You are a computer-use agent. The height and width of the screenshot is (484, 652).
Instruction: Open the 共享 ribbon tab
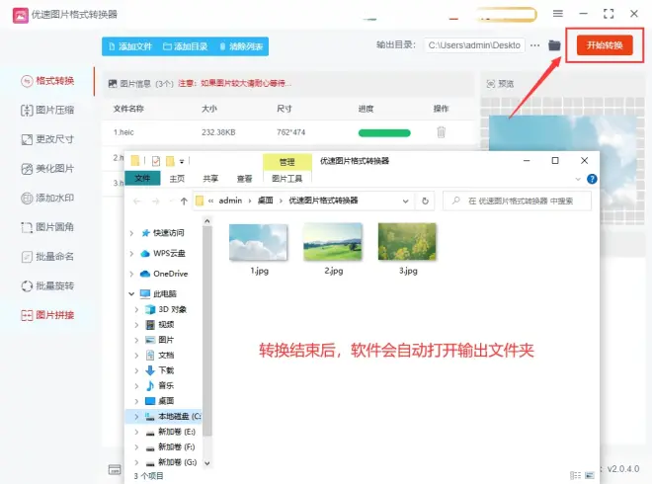point(210,179)
